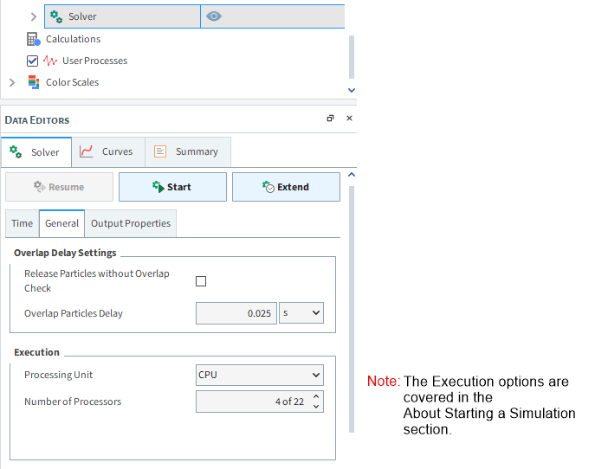
Task: Undock the Data Editors panel
Action: click(x=330, y=119)
